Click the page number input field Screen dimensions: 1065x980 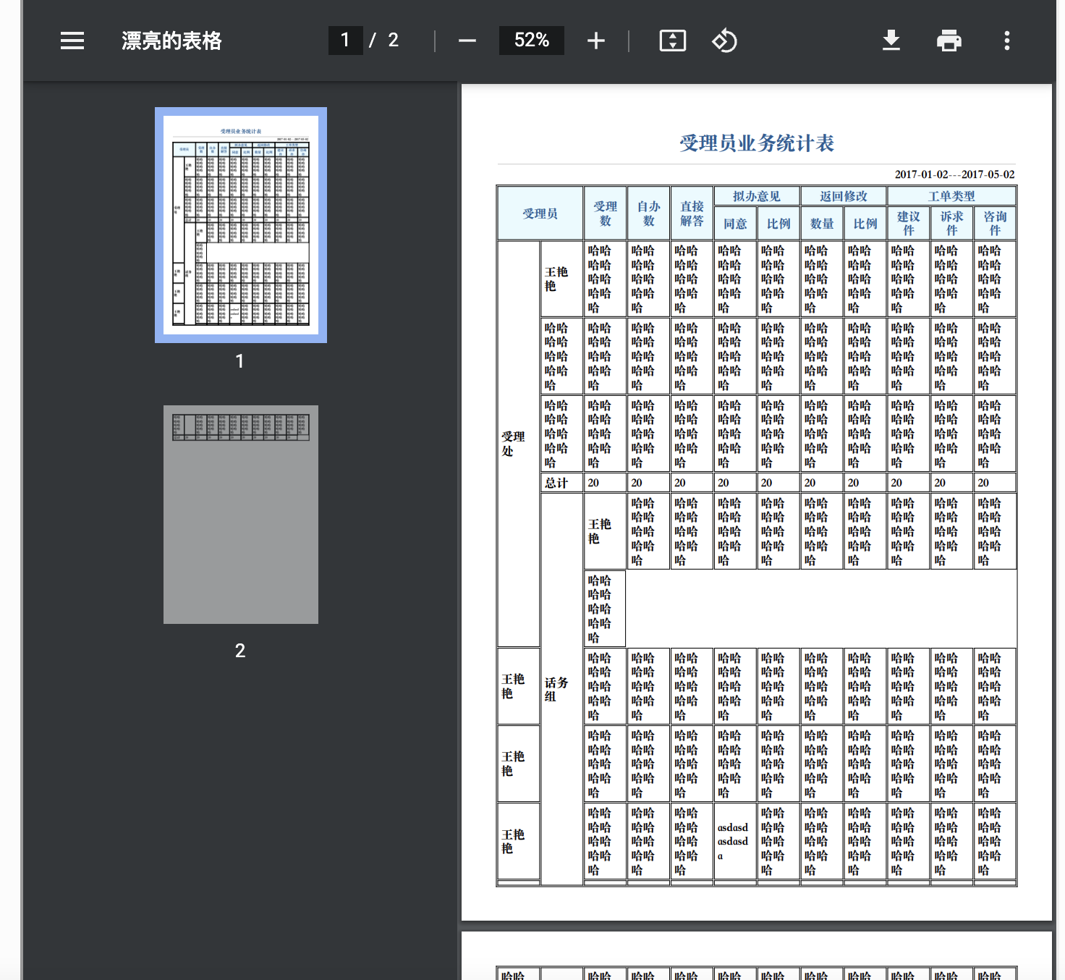click(346, 41)
